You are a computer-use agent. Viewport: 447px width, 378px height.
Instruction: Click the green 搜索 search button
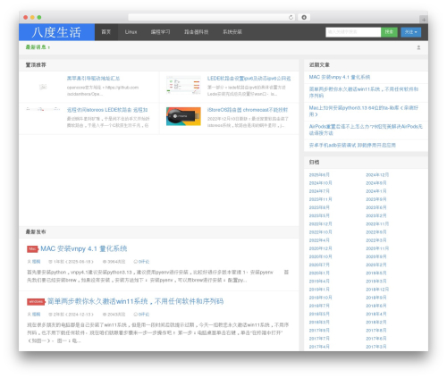tap(389, 32)
